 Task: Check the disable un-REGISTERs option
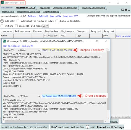(x=57, y=21)
